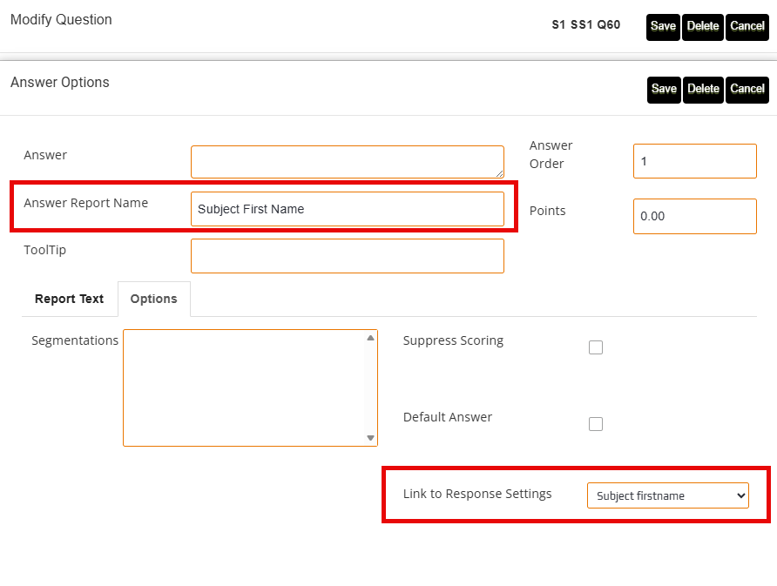
Task: Select the Options tab
Action: point(153,299)
